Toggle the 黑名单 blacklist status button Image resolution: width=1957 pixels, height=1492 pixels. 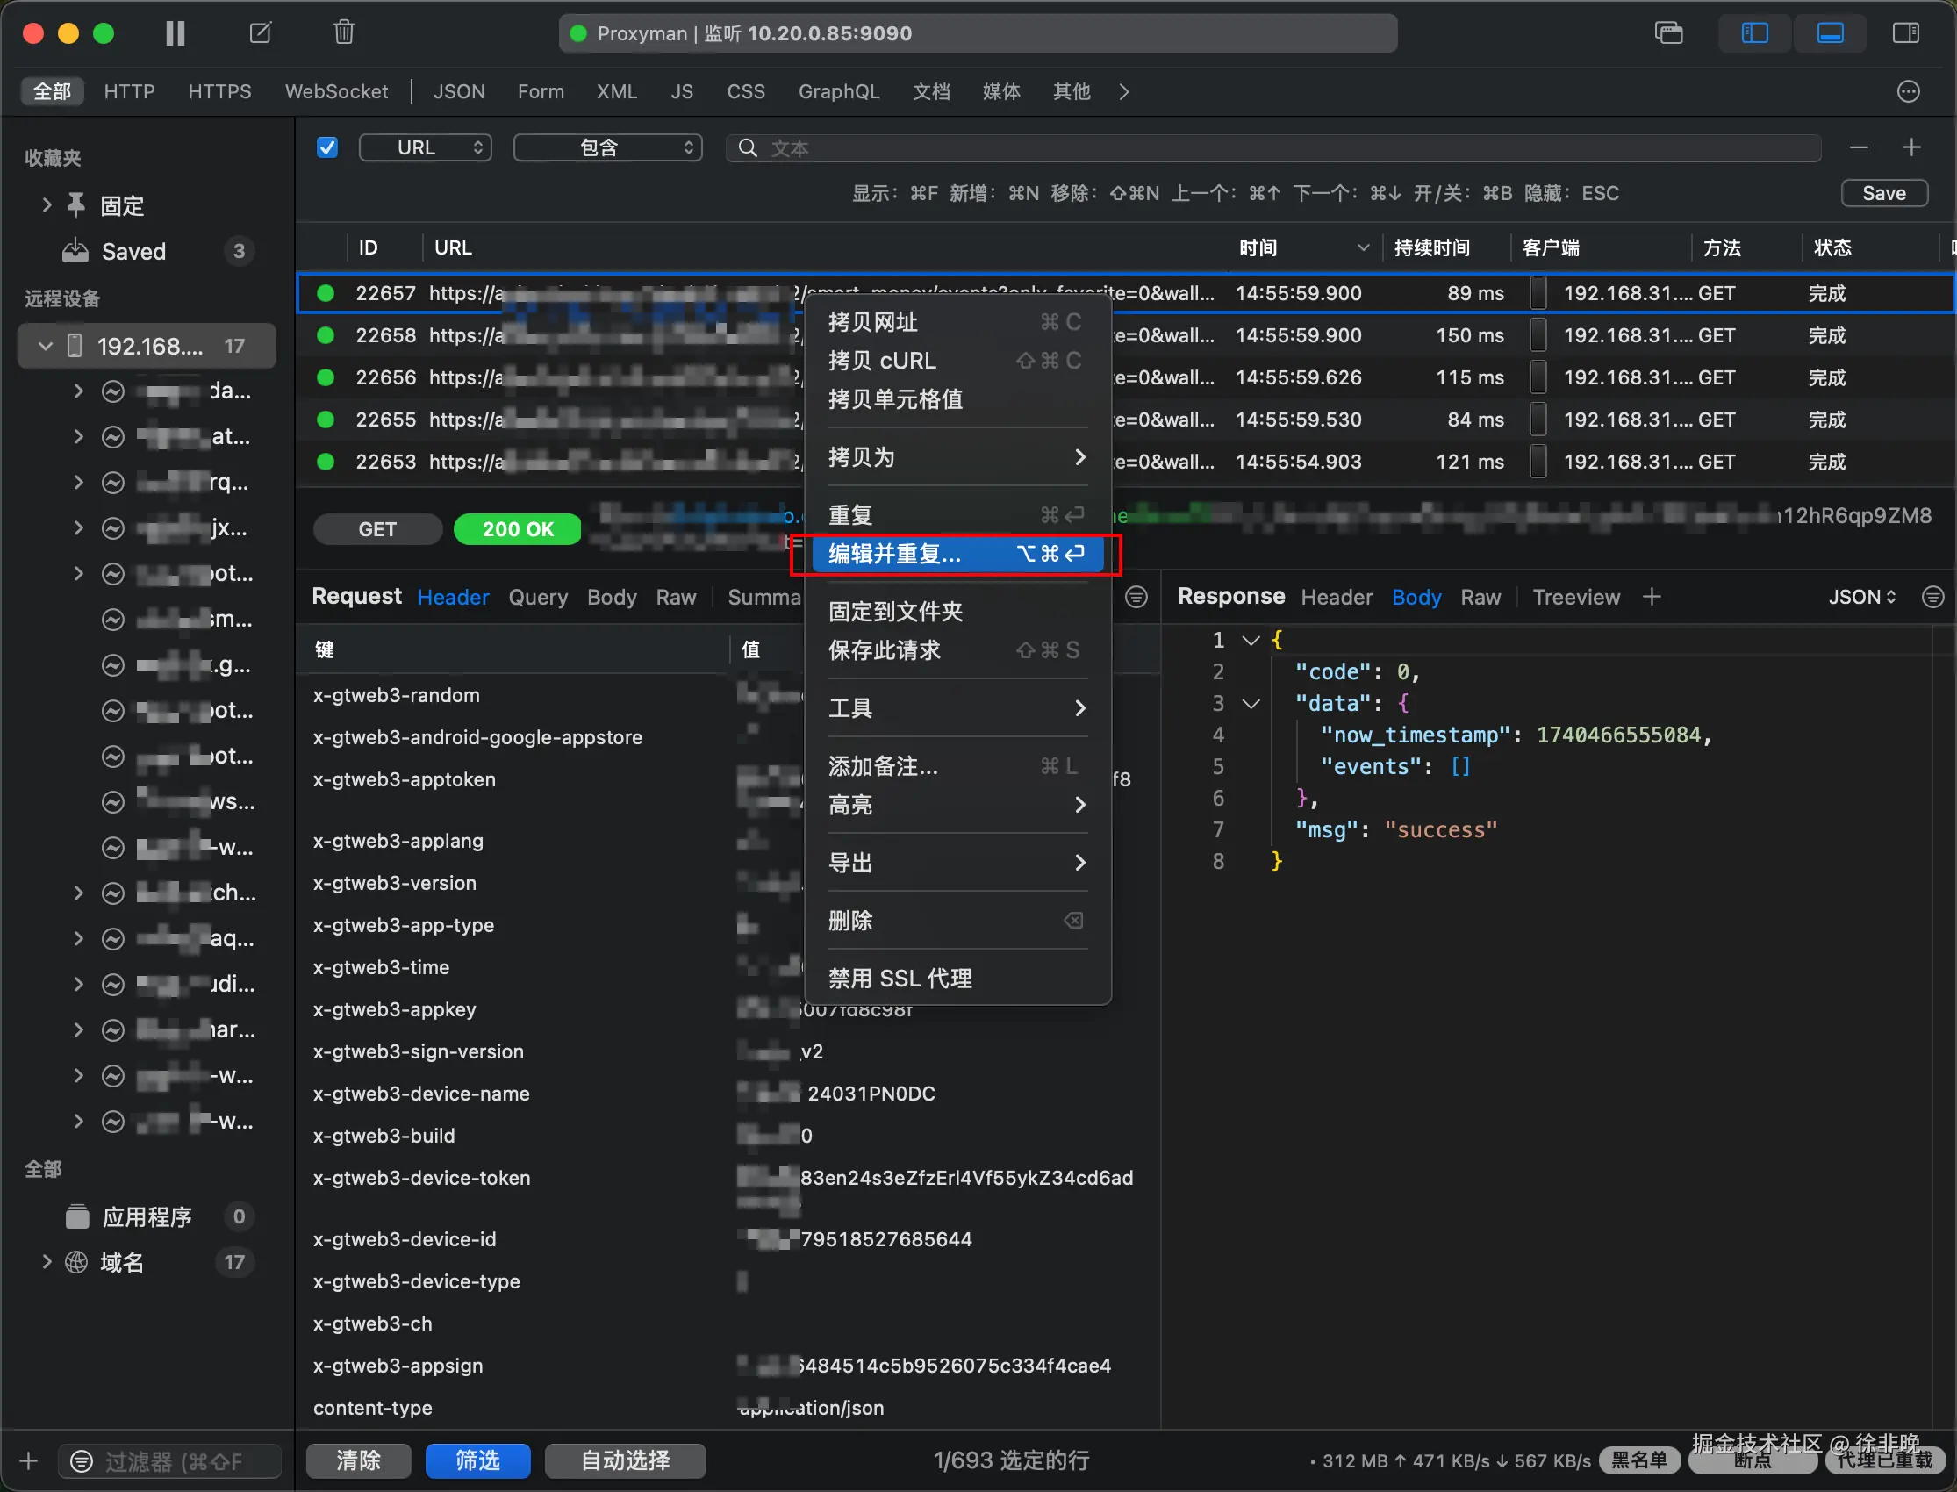point(1639,1460)
